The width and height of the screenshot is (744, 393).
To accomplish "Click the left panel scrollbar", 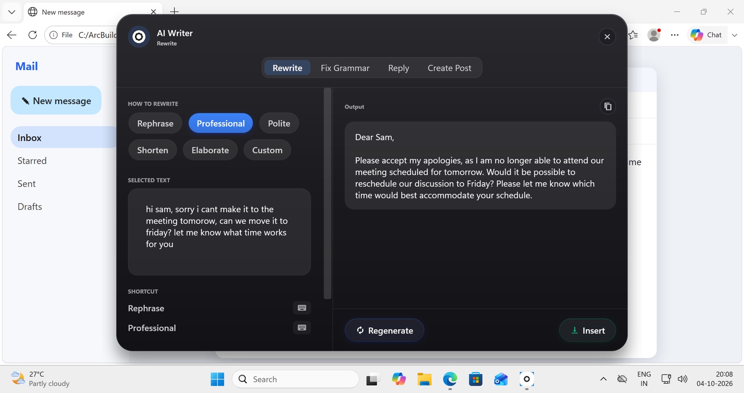I will (x=327, y=193).
